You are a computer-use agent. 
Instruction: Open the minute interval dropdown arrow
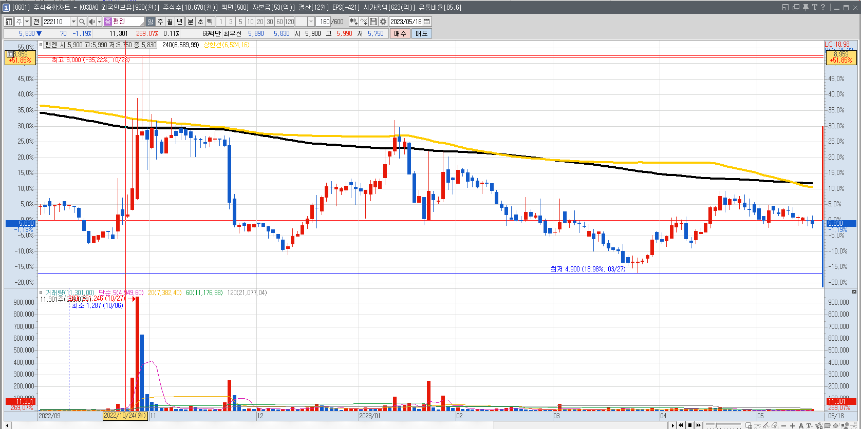tap(311, 22)
